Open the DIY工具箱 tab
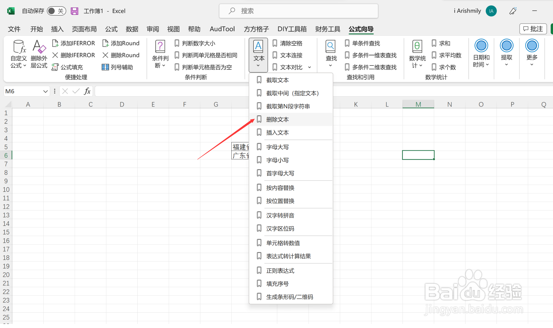Viewport: 553px width, 328px height. [292, 29]
